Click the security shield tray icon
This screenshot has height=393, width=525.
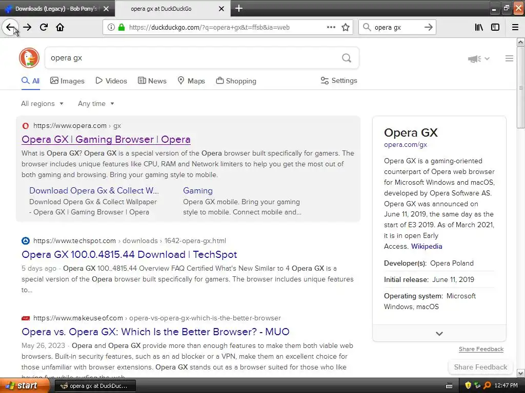point(468,386)
